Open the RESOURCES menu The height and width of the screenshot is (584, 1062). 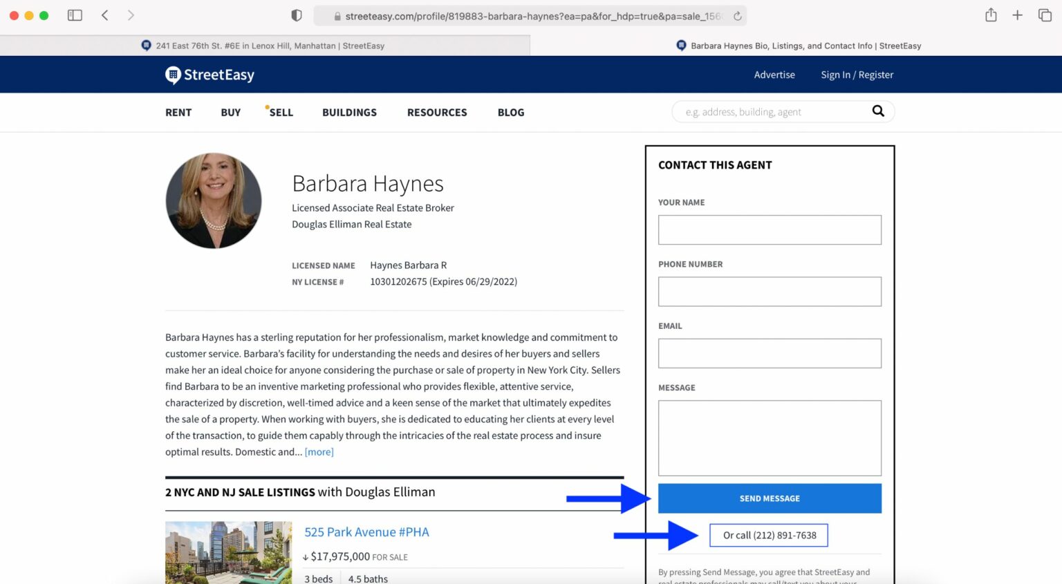pos(437,112)
